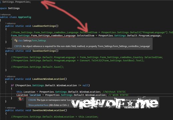Viewport: 173px width, 120px height.
Task: Open the CS0246 error code link
Action: (32, 100)
